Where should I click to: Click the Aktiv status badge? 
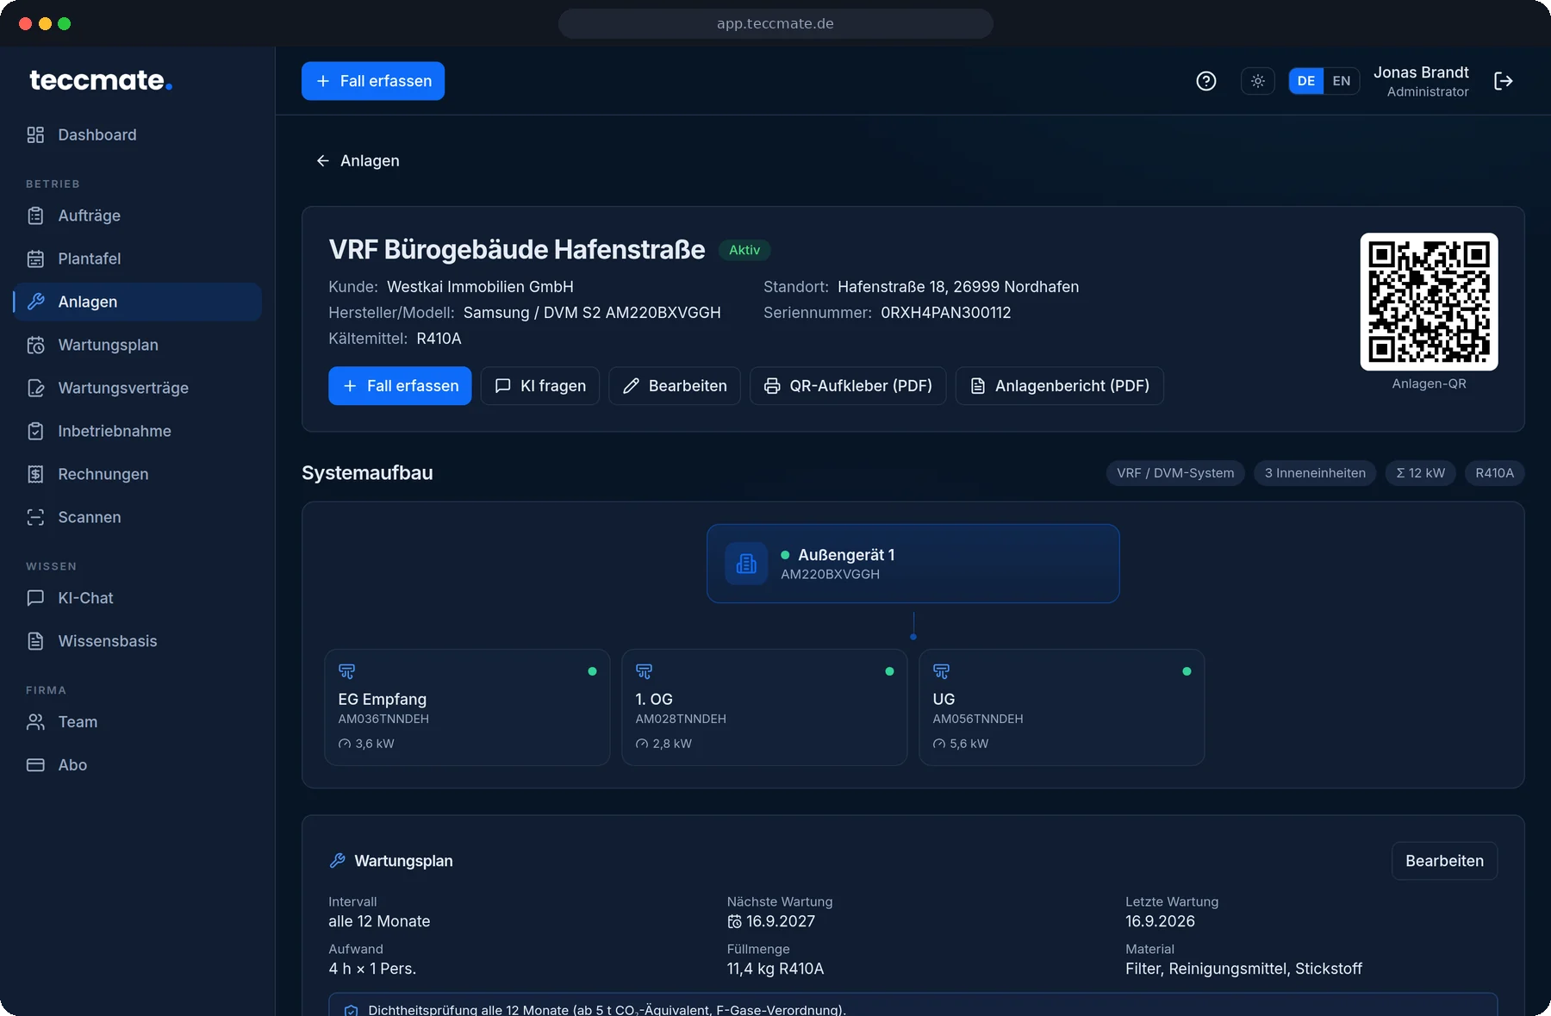[744, 250]
